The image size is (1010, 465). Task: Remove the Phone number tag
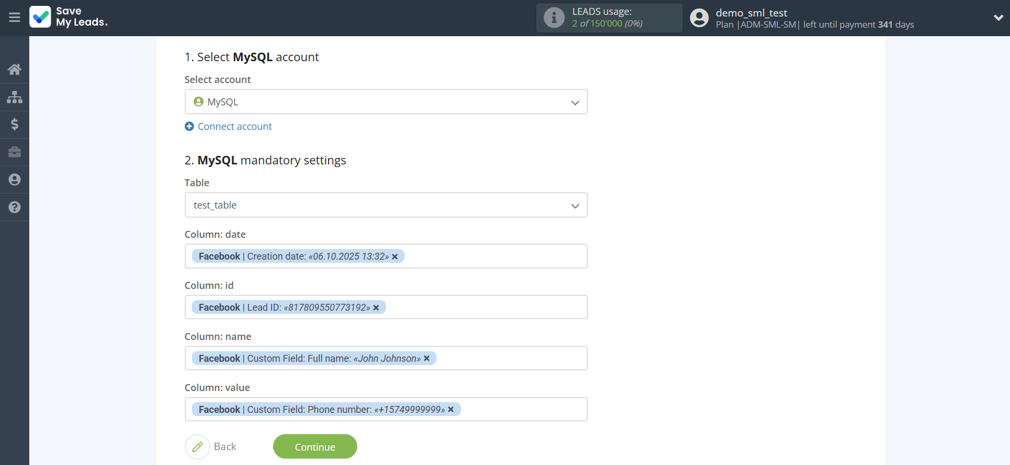(451, 410)
